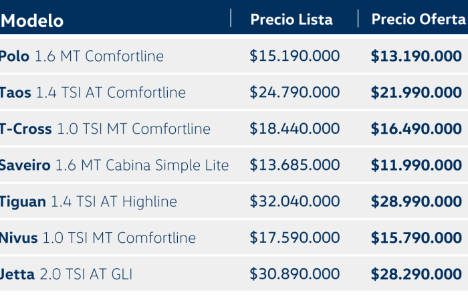468x295 pixels.
Task: Select the Polo 1.6 MT Comfortline row
Action: click(x=234, y=56)
